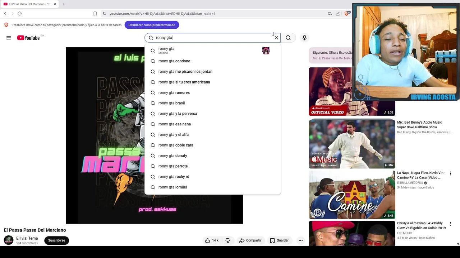Screen dimensions: 460x258
Task: Open a new browser tab
Action: [64, 4]
